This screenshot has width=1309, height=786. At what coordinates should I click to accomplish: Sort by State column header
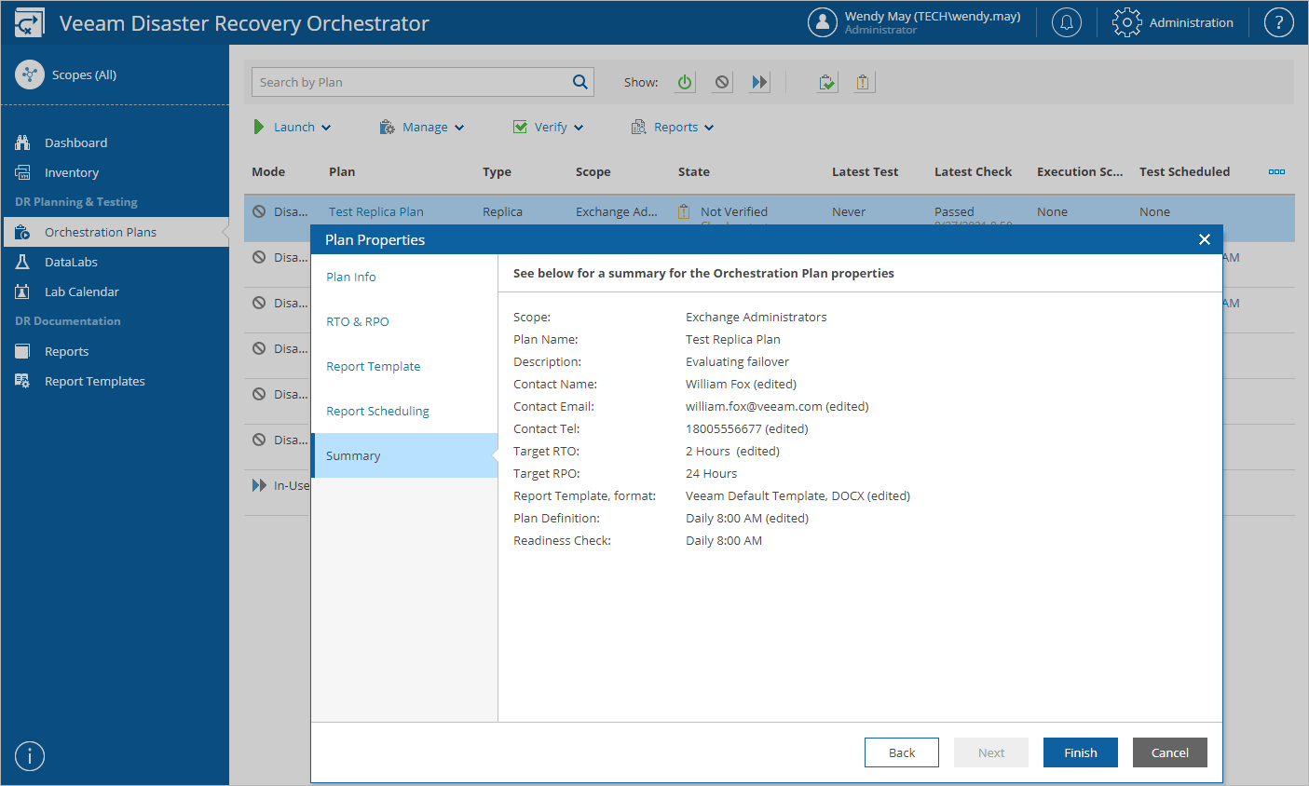pyautogui.click(x=694, y=171)
